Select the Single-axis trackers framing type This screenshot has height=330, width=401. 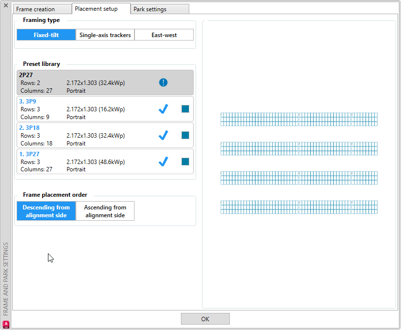[105, 35]
